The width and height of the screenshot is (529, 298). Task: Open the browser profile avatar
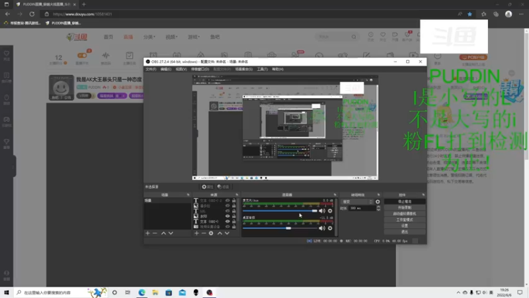click(509, 14)
